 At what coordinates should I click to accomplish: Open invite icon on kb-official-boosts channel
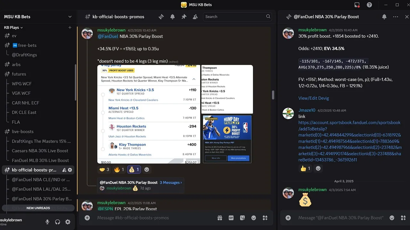pos(64,170)
